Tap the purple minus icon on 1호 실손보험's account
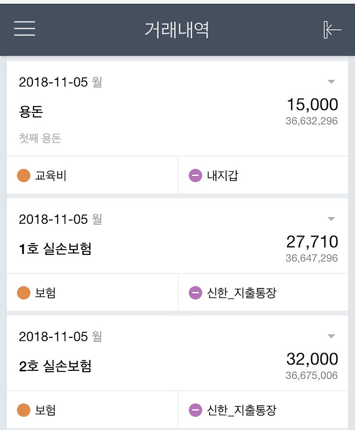Image resolution: width=355 pixels, height=430 pixels. pos(195,292)
